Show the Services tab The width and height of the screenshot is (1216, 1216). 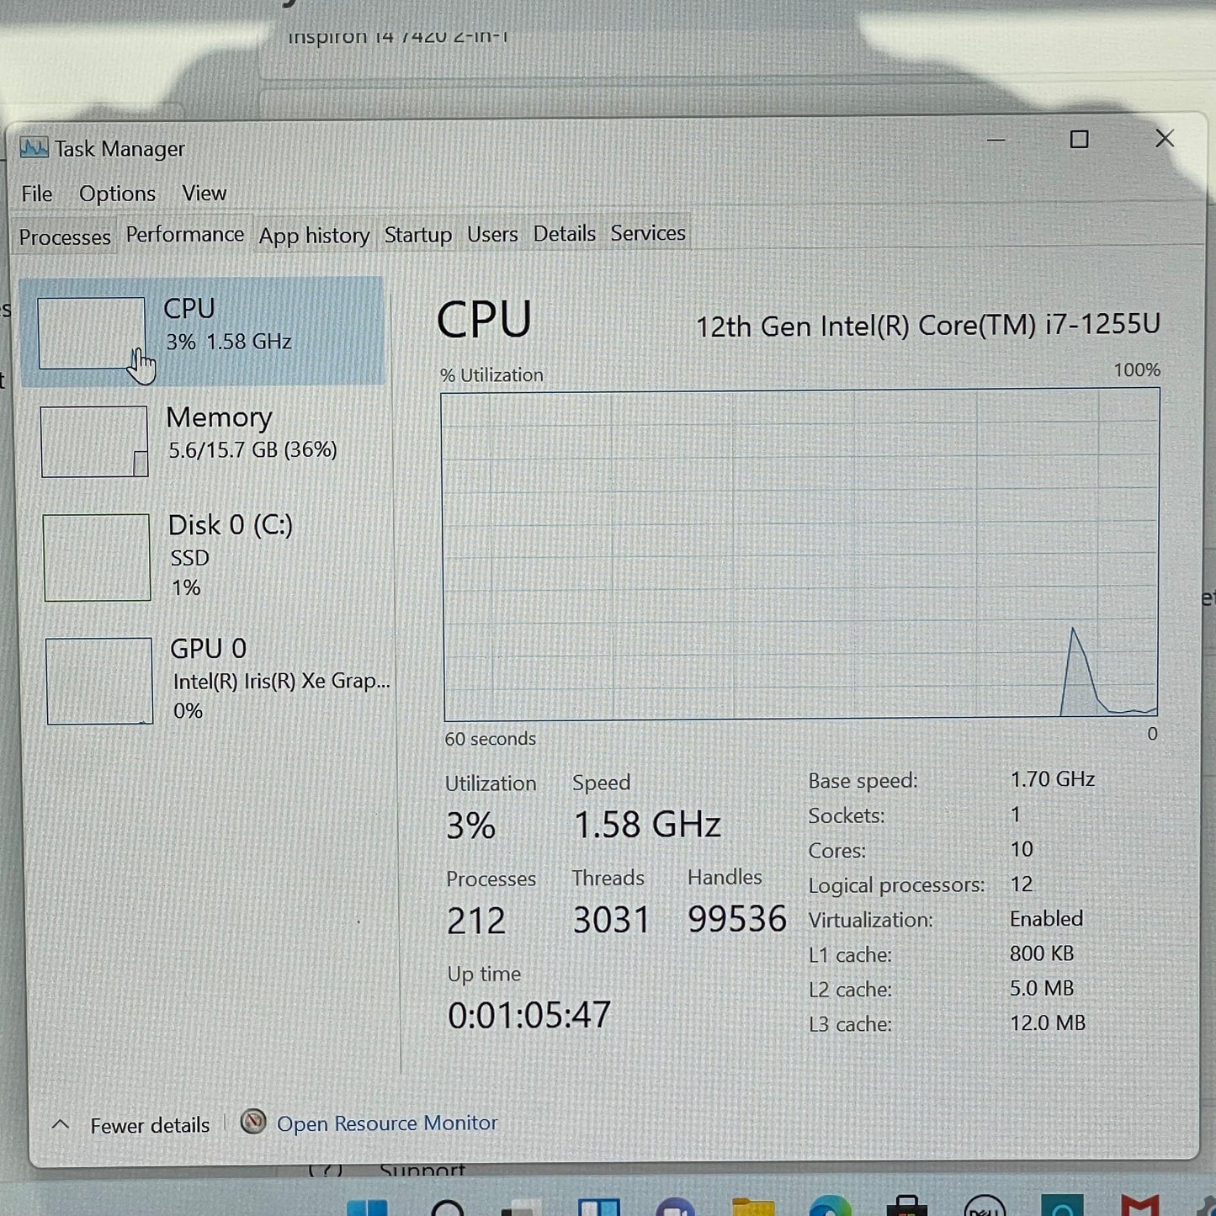648,232
